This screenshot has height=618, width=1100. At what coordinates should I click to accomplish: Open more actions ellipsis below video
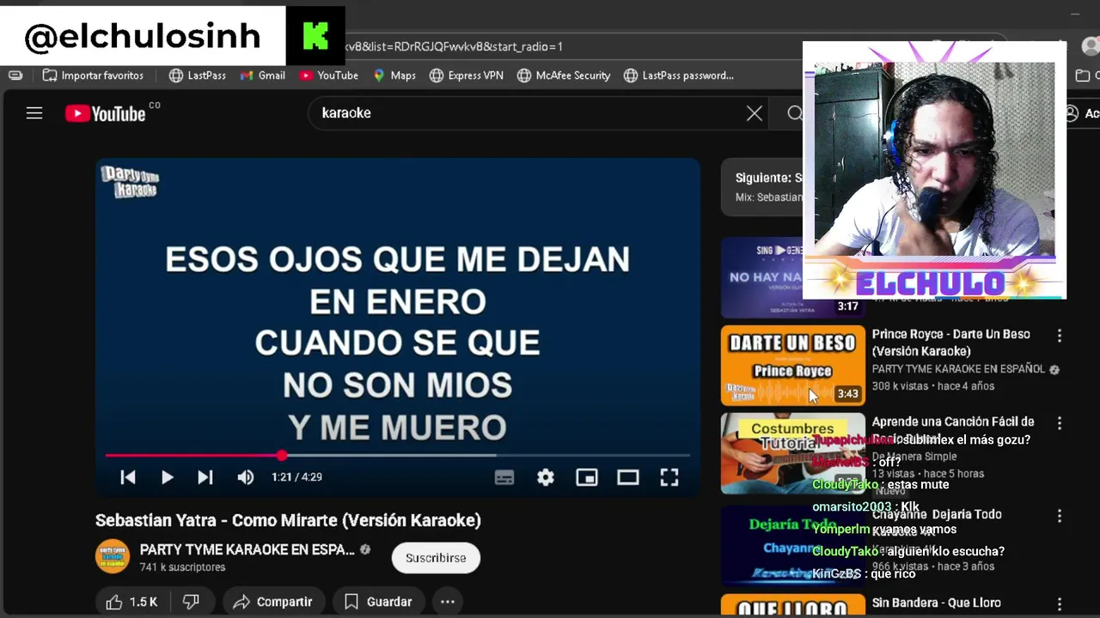click(448, 602)
